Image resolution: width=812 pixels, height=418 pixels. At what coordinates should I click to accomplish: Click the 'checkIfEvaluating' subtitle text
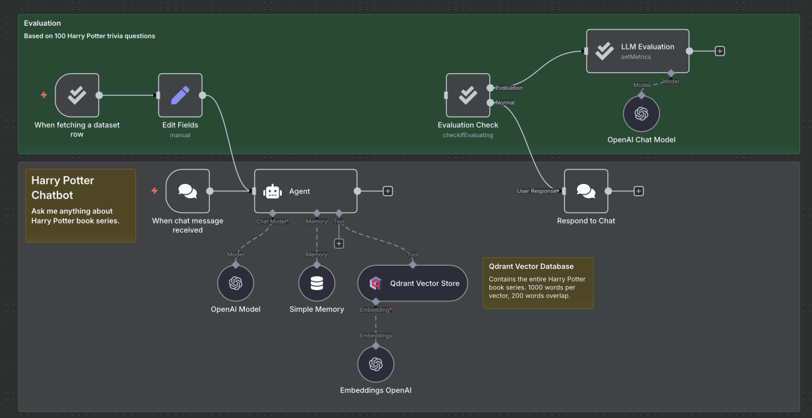tap(468, 134)
